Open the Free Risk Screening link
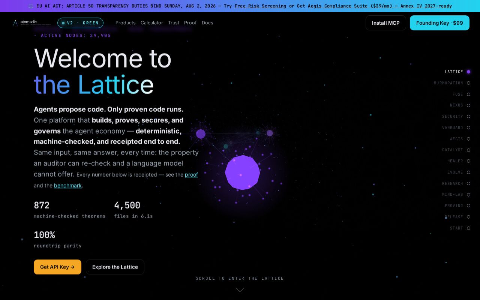The width and height of the screenshot is (480, 300). pyautogui.click(x=260, y=6)
